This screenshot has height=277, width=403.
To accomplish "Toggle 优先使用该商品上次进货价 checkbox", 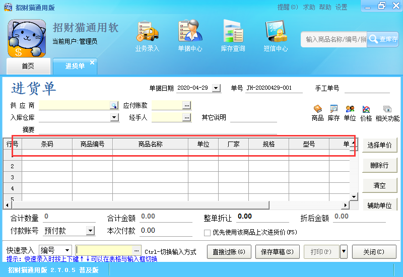I will [x=207, y=233].
